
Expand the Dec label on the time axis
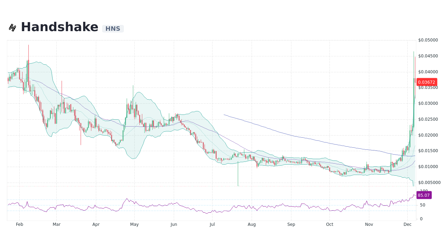pos(407,224)
